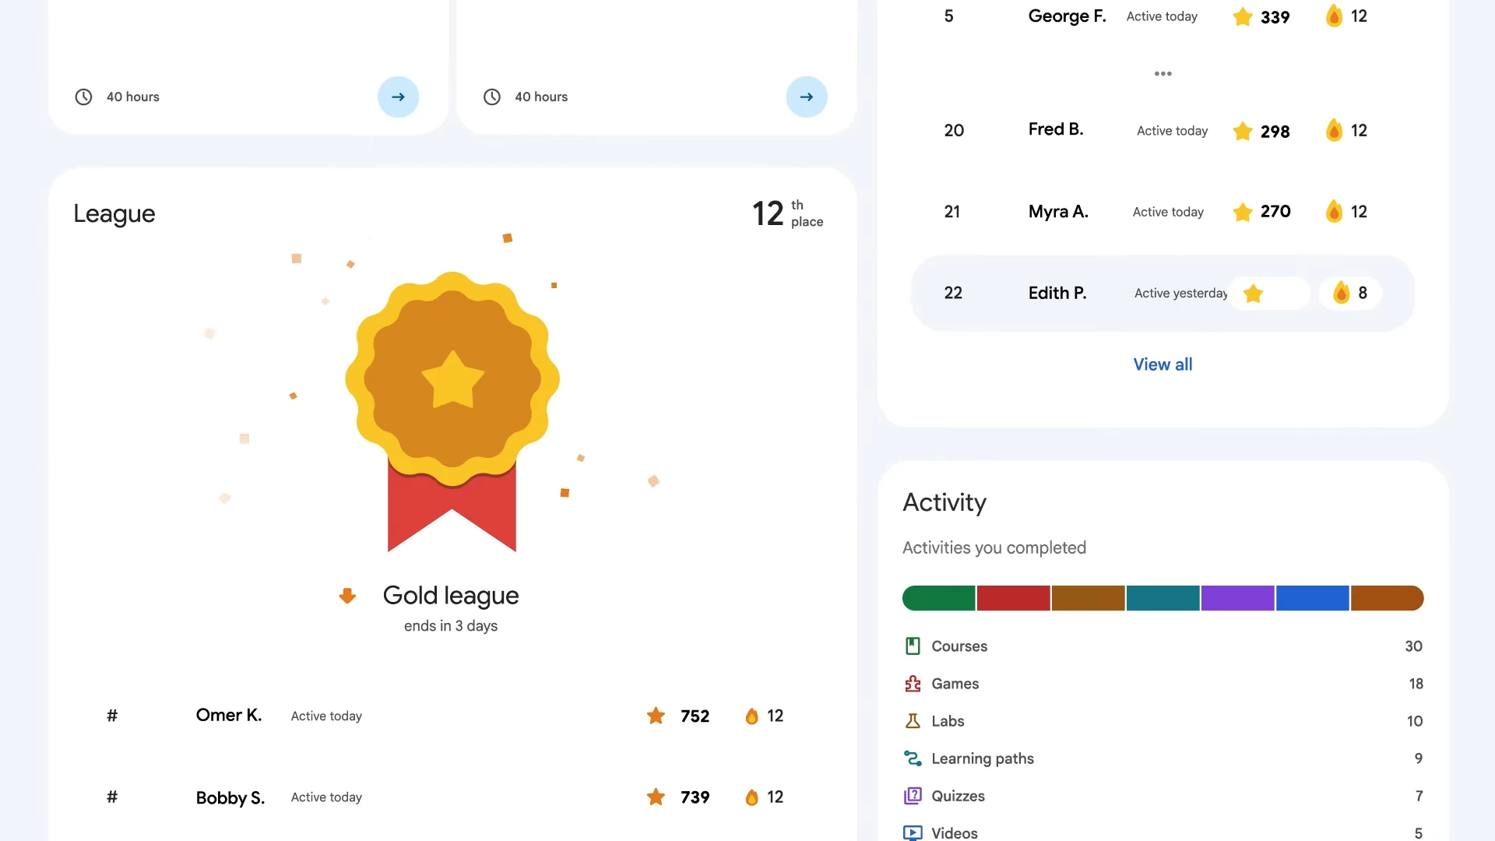This screenshot has width=1495, height=841.
Task: Click the star icon beside Omer K.
Action: [x=656, y=716]
